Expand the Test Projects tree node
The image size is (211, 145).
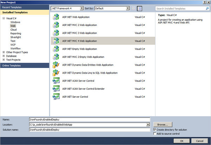(4, 60)
